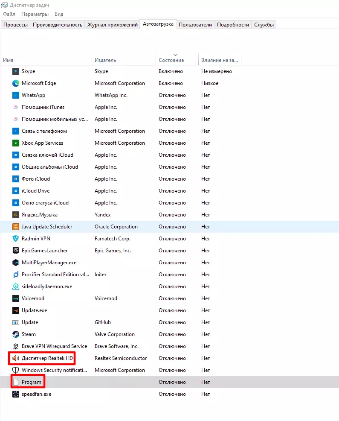
Task: Click Famatech Corp. publisher cell
Action: 113,239
